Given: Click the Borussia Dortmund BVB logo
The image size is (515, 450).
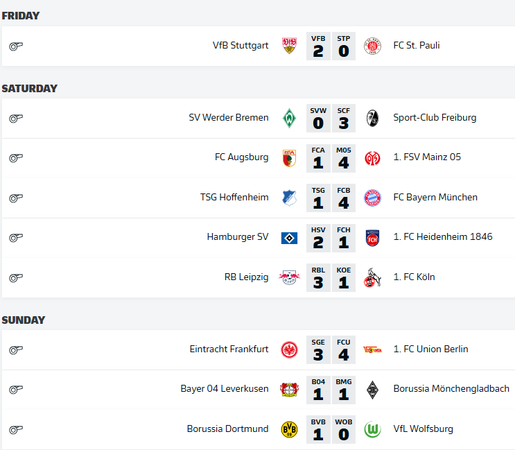Looking at the screenshot, I should click(x=289, y=429).
